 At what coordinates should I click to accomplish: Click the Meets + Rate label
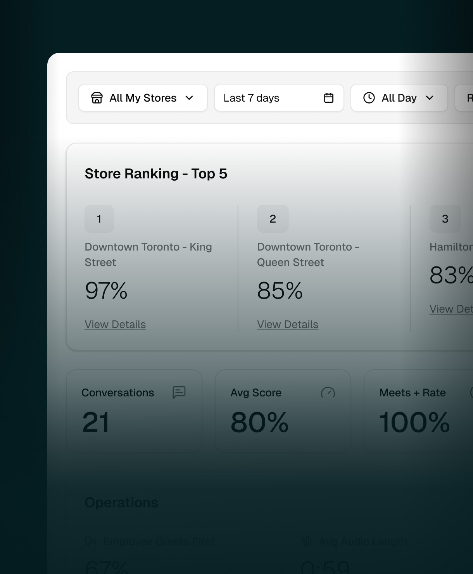pyautogui.click(x=413, y=392)
